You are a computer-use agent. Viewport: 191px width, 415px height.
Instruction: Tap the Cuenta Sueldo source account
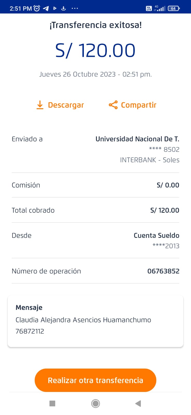pyautogui.click(x=156, y=236)
